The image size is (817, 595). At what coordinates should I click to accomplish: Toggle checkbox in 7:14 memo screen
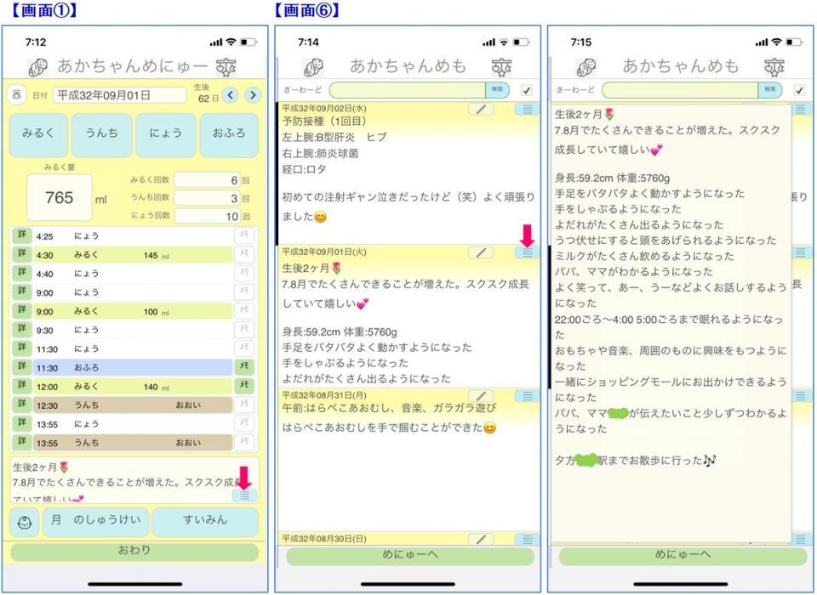pyautogui.click(x=526, y=90)
